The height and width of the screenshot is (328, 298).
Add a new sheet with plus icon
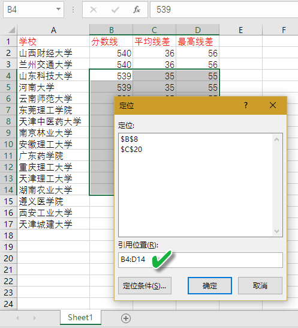pos(126,318)
